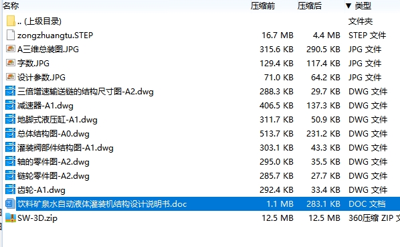The width and height of the screenshot is (400, 247).
Task: Click the 295.0 KB original size value
Action: (x=276, y=161)
